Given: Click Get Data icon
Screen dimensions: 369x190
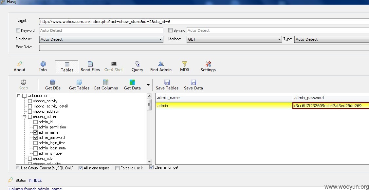Looking at the screenshot, I should [132, 82].
